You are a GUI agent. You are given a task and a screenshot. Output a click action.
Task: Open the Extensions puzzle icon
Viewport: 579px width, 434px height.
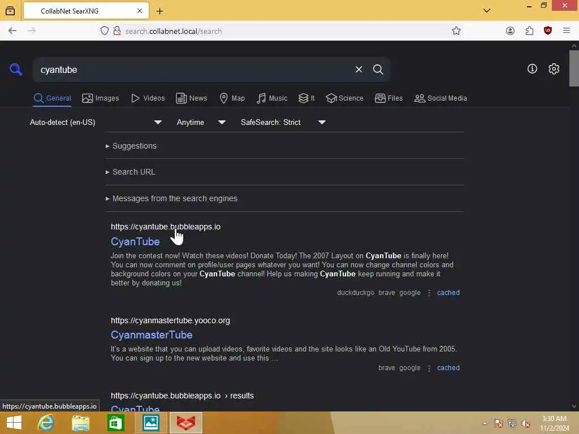[x=529, y=31]
